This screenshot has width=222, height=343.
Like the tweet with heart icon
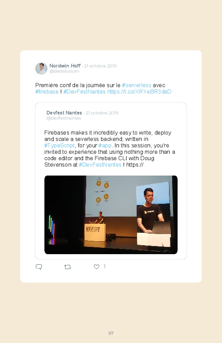(96, 267)
